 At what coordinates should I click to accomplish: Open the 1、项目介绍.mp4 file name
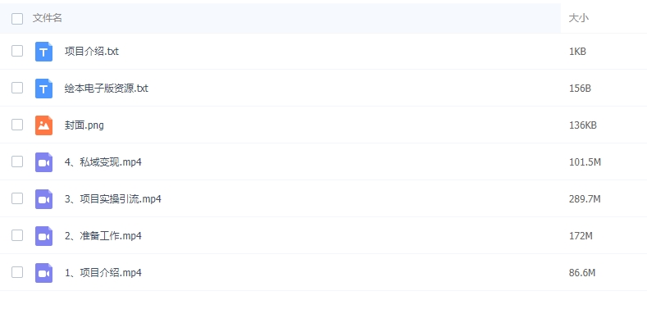pyautogui.click(x=103, y=273)
